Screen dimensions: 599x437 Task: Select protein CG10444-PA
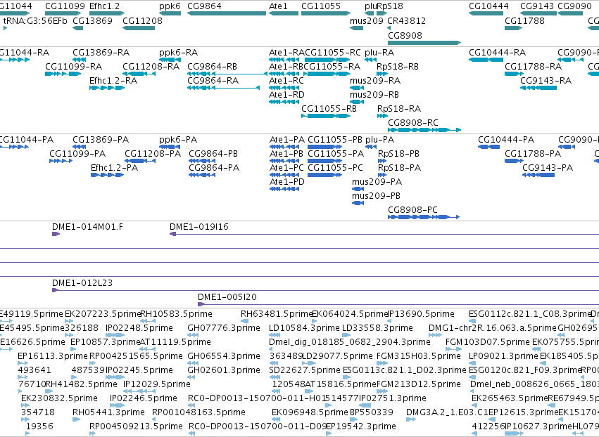point(488,147)
